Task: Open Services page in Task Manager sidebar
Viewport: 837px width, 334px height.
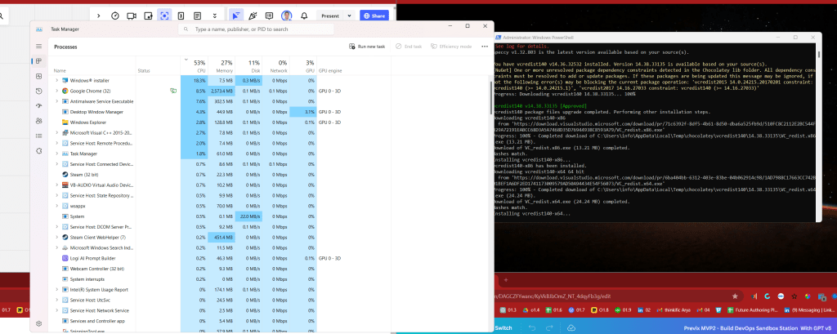Action: click(39, 151)
